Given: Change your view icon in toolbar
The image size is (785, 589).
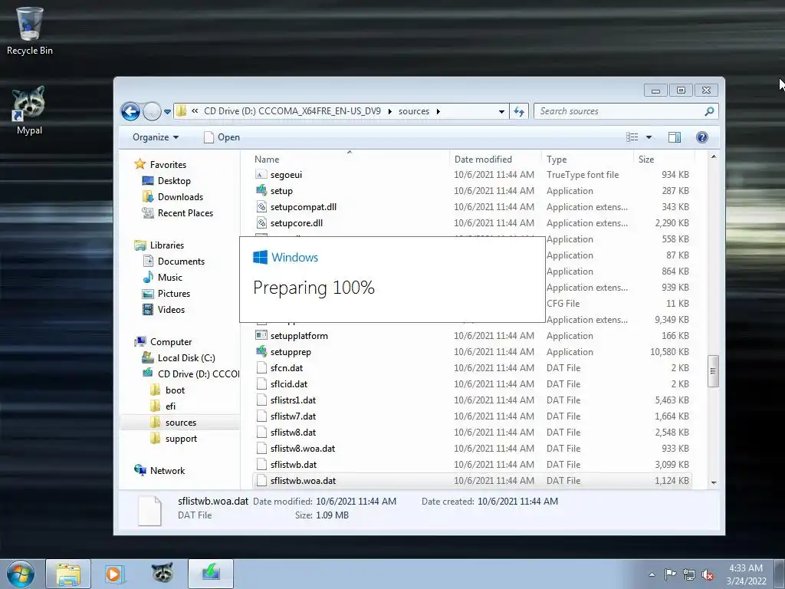Looking at the screenshot, I should (632, 137).
